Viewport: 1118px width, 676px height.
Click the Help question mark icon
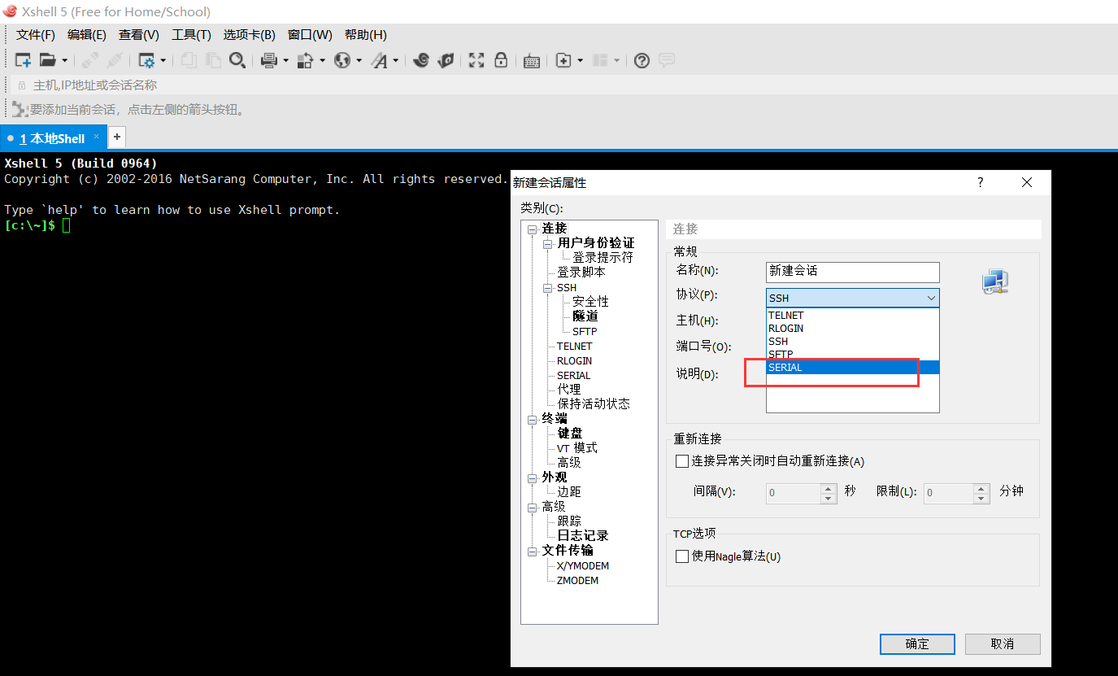642,60
